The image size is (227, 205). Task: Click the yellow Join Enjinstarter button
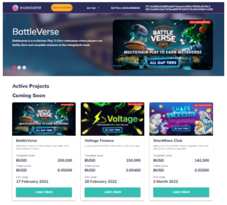pyautogui.click(x=62, y=8)
